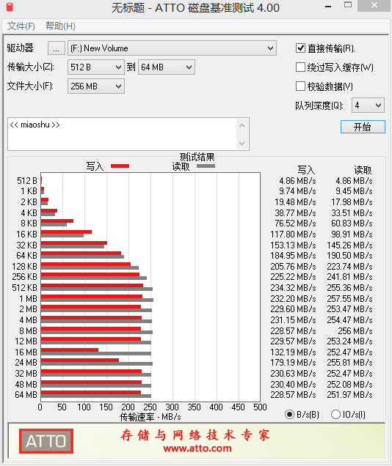The image size is (392, 466).
Task: Select the B/s(B) radio button
Action: tap(289, 414)
